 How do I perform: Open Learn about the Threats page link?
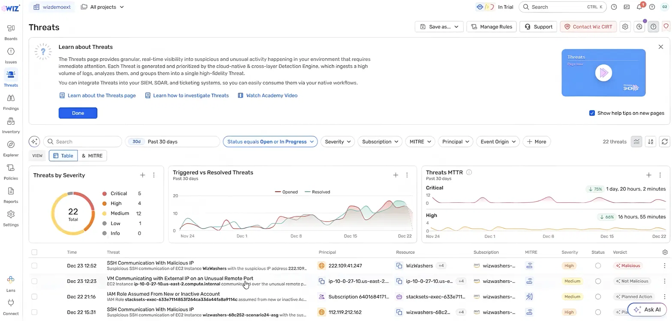(x=98, y=96)
